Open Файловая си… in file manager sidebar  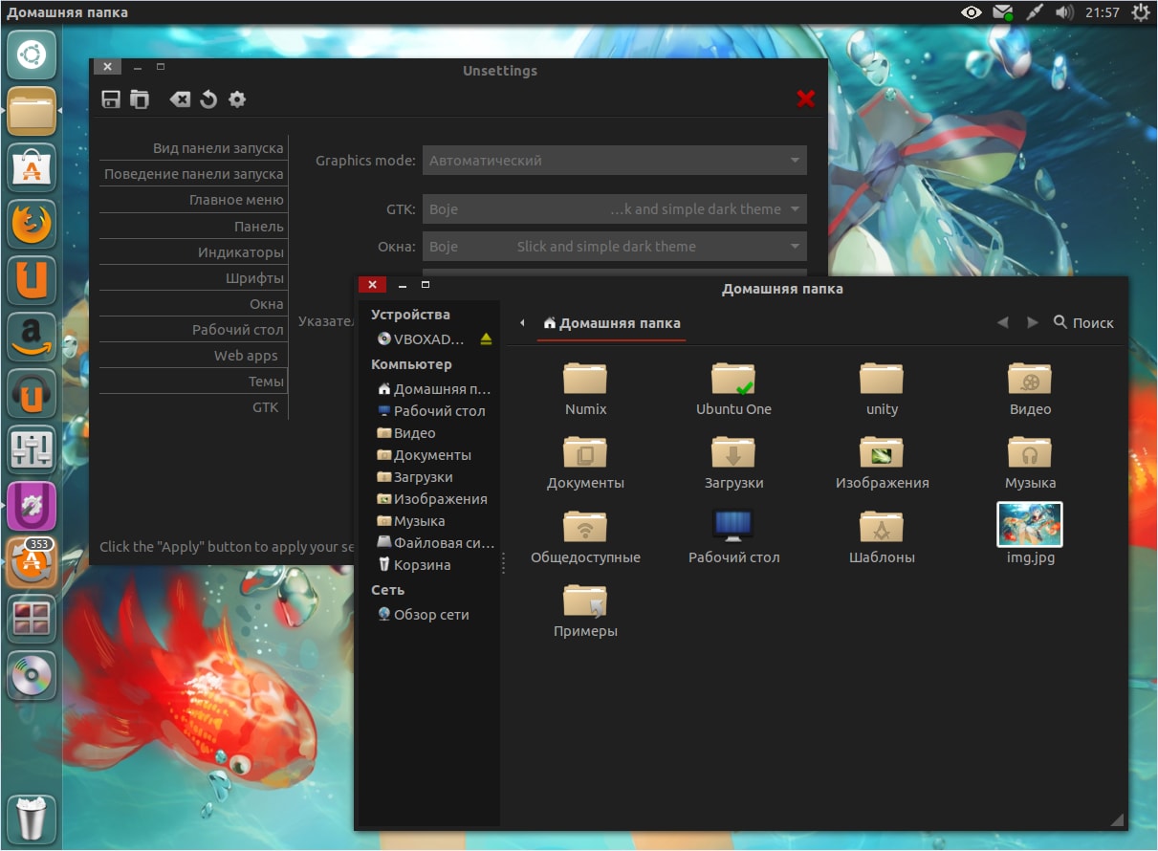coord(435,543)
